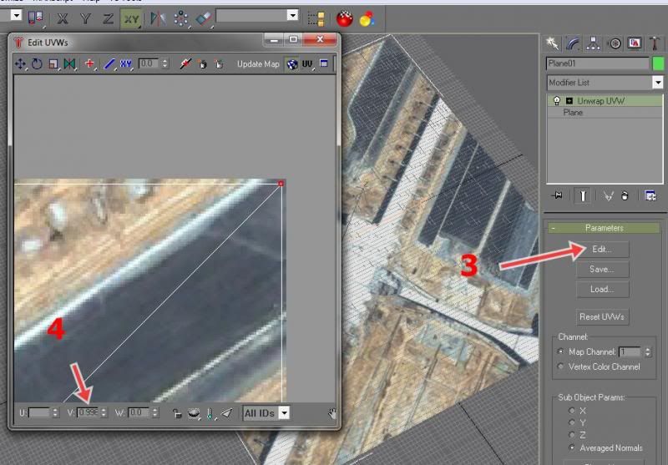Click Configure Modifier Sets icon
Screen dimensions: 668x465
pyautogui.click(x=650, y=195)
